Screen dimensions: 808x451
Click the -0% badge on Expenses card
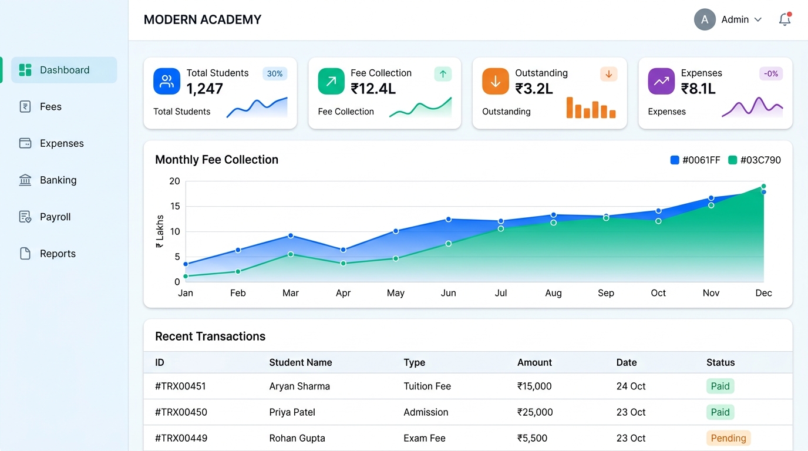tap(771, 74)
